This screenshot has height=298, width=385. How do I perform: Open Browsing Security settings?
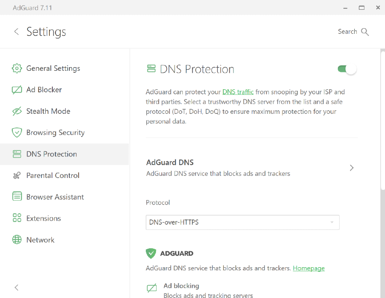pos(64,132)
